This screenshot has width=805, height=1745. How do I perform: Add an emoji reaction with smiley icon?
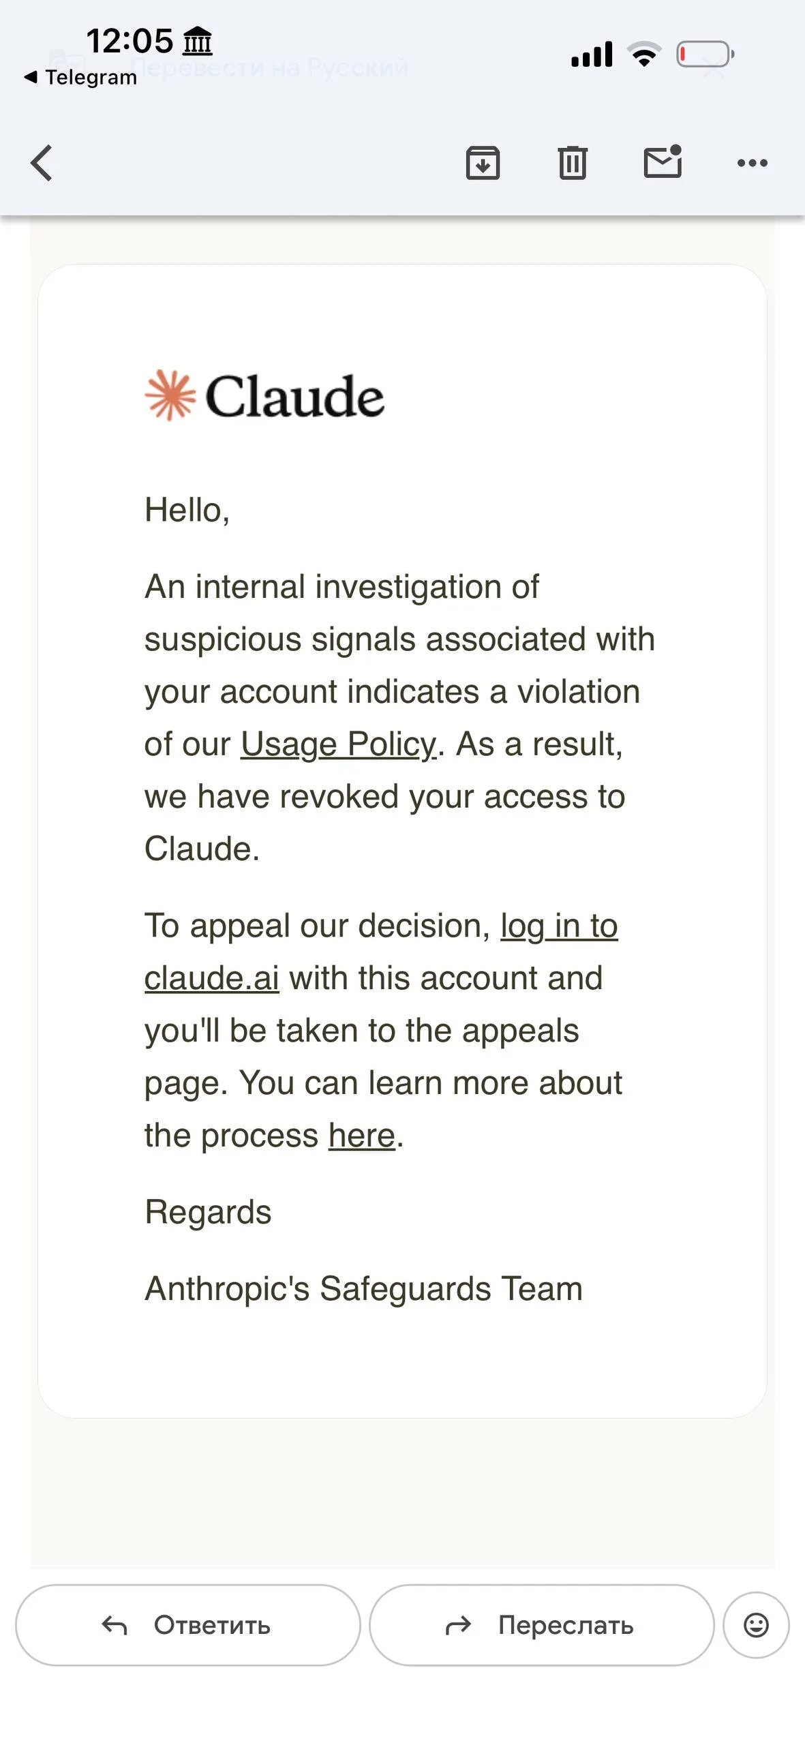coord(756,1625)
